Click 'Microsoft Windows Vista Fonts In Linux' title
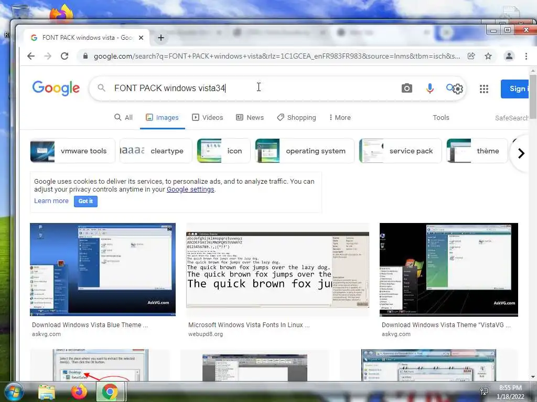The image size is (537, 402). (249, 325)
